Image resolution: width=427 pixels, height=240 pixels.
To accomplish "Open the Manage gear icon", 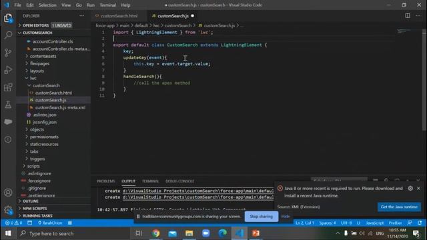I will pyautogui.click(x=8, y=210).
